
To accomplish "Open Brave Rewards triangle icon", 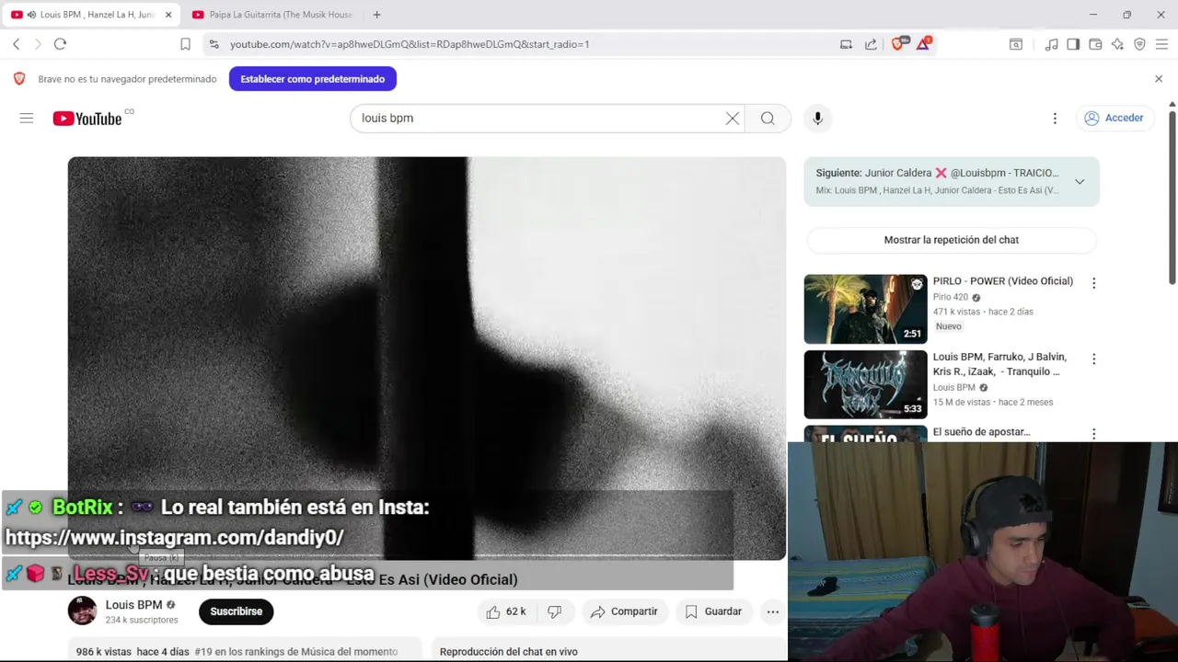I will click(923, 43).
